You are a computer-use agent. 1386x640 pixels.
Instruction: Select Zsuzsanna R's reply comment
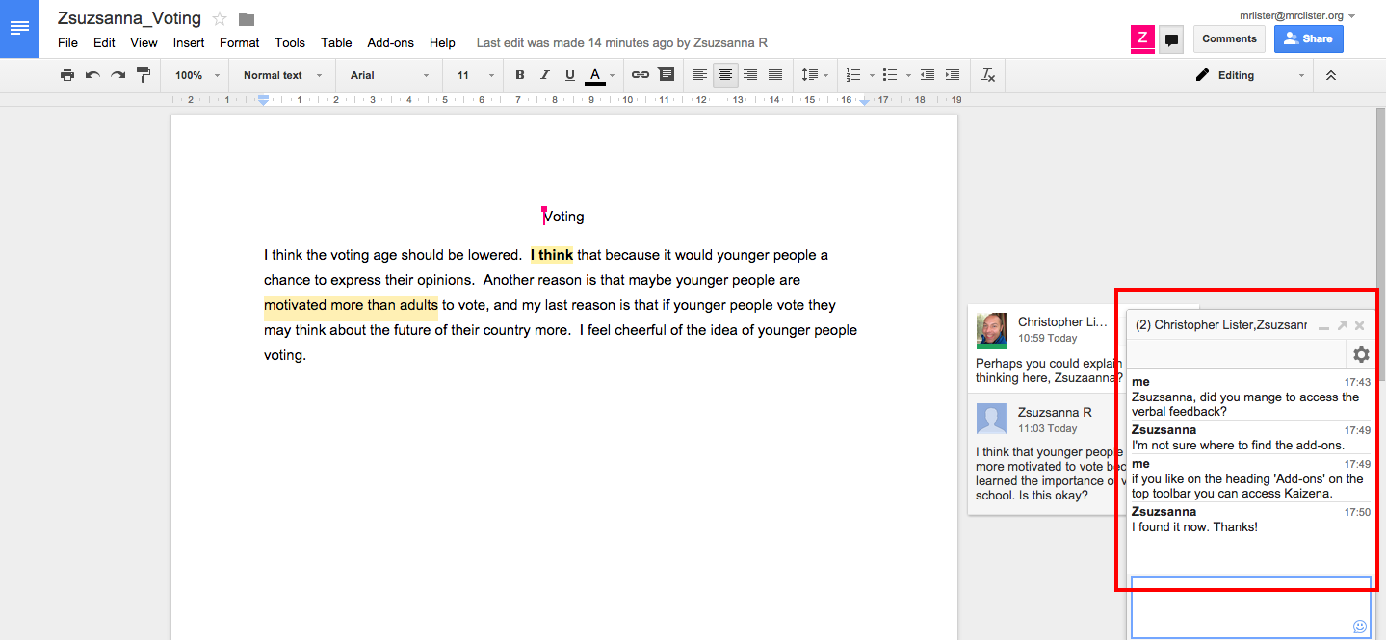[1048, 454]
